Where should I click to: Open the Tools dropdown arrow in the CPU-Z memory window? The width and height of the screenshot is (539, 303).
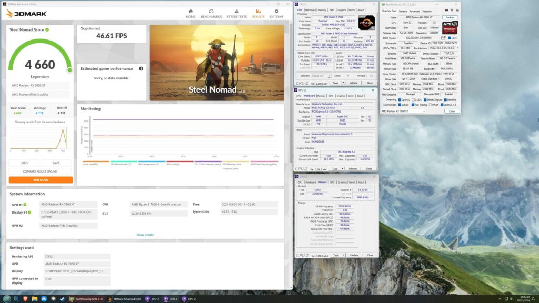coord(343,255)
